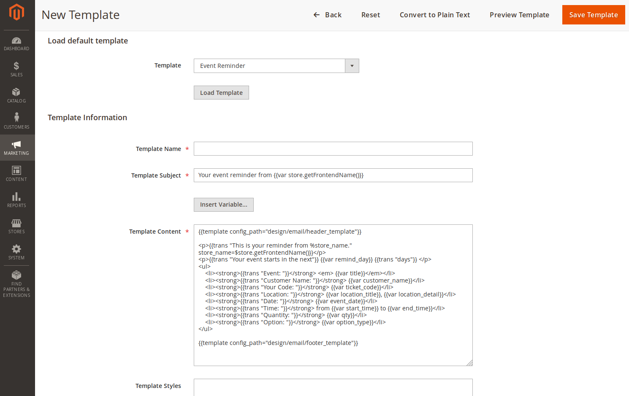
Task: Click the Insert Variable button
Action: point(223,205)
